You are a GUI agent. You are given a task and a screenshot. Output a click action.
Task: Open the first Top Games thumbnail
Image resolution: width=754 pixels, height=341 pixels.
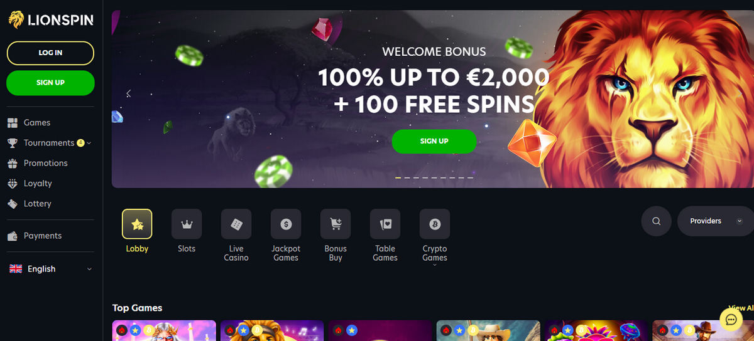[164, 331]
